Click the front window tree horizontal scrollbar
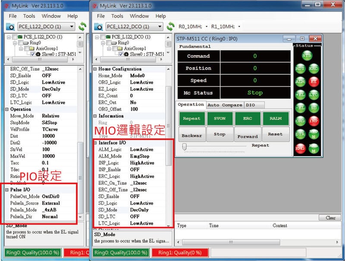345x261 pixels. click(128, 59)
